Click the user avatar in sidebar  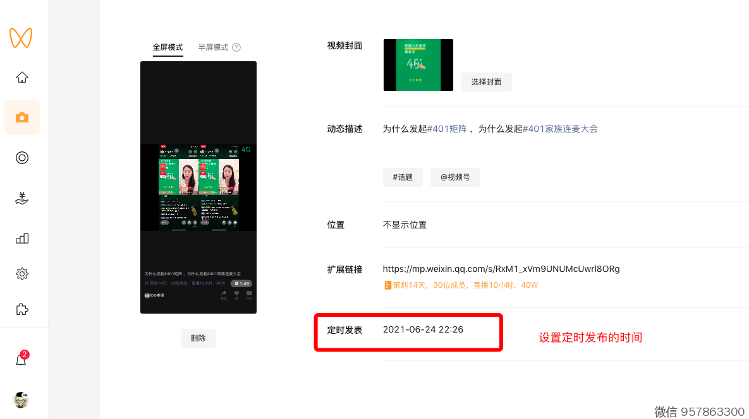click(x=21, y=399)
